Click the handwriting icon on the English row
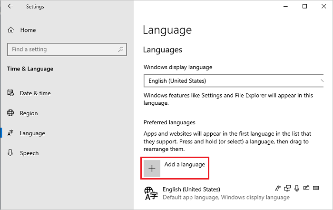Image resolution: width=333 pixels, height=210 pixels. click(x=306, y=189)
